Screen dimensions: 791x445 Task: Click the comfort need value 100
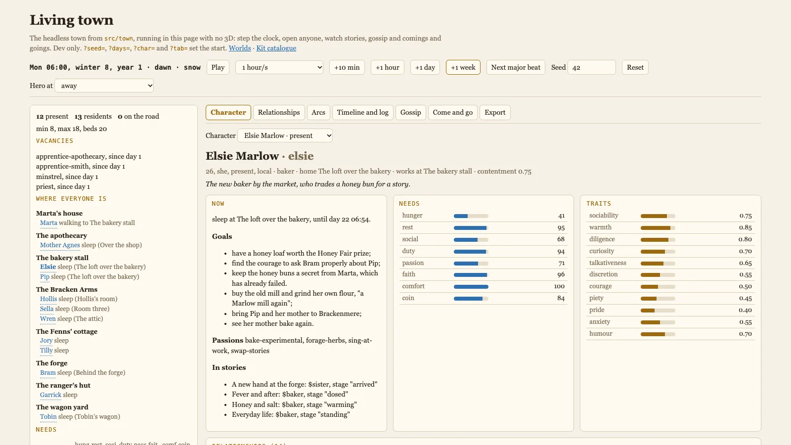click(559, 286)
